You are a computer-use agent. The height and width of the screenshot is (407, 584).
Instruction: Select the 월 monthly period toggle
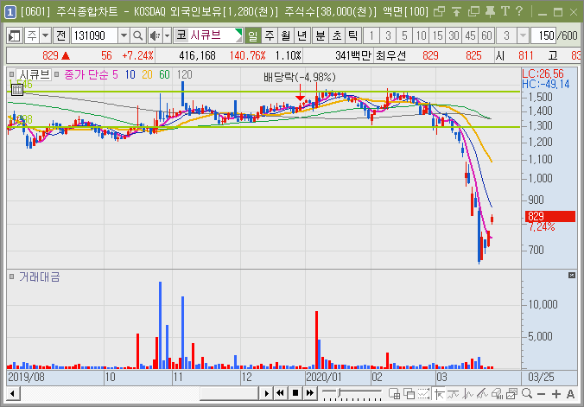coord(286,35)
